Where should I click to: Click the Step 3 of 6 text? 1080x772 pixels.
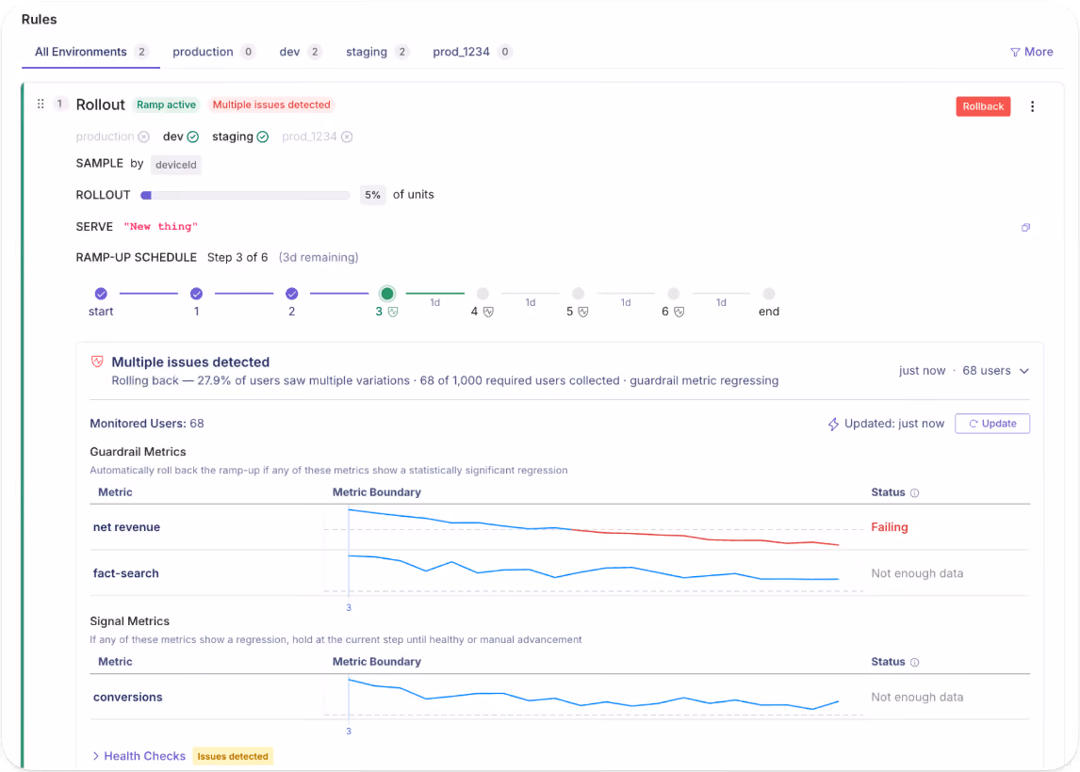237,257
